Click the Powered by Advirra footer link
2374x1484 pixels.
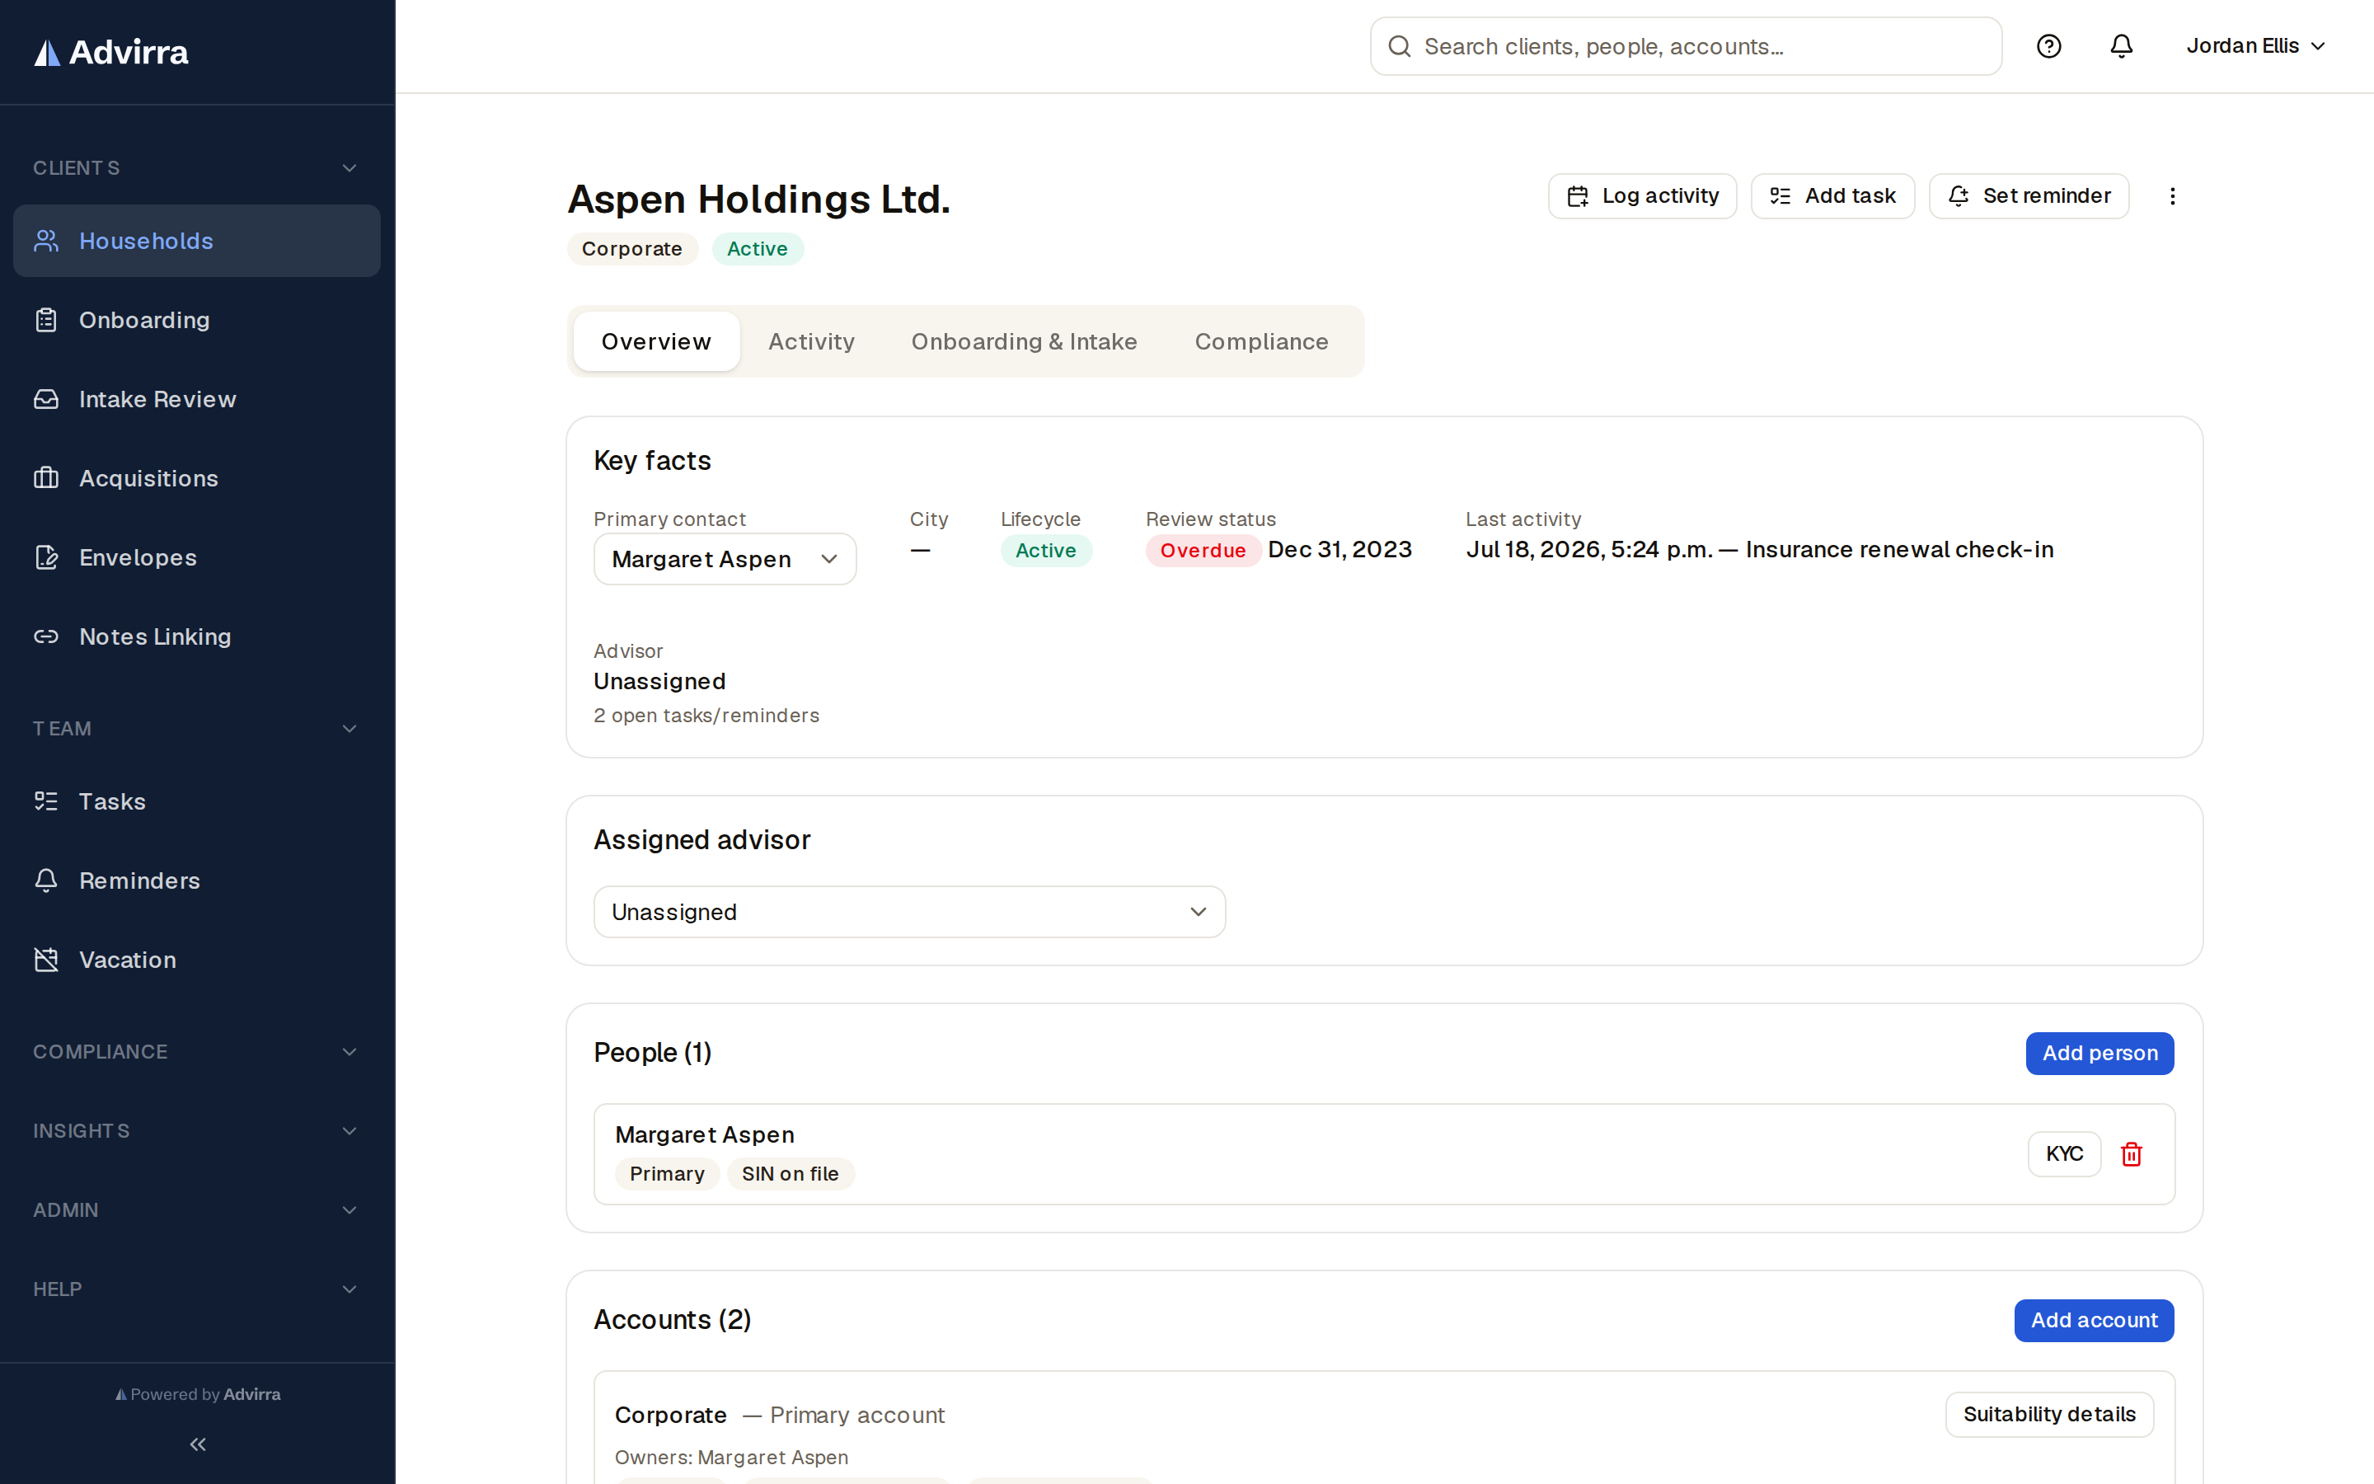pyautogui.click(x=197, y=1395)
